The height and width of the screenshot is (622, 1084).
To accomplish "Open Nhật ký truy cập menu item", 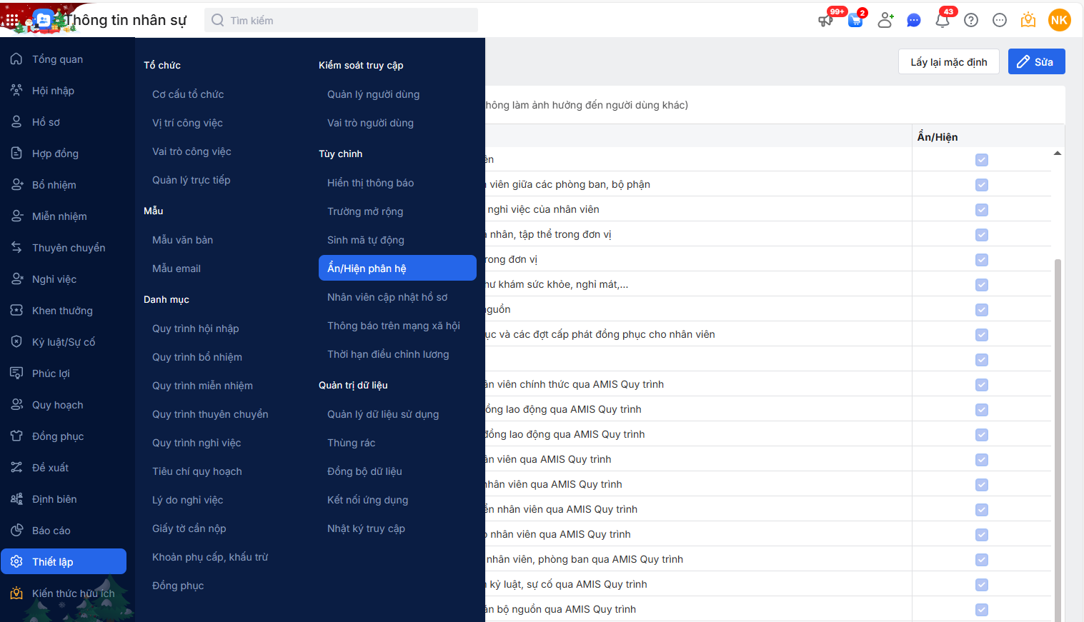I will pos(366,528).
